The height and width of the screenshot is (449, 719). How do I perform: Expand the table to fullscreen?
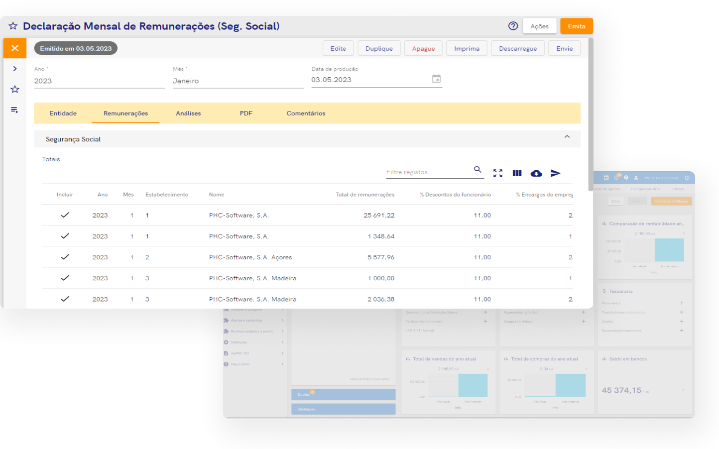[497, 173]
